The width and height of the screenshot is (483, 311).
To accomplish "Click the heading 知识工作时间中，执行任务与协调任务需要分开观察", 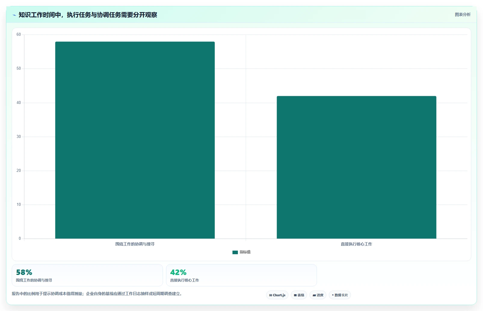I will [88, 15].
